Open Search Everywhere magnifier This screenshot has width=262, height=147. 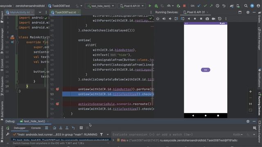coord(246,6)
